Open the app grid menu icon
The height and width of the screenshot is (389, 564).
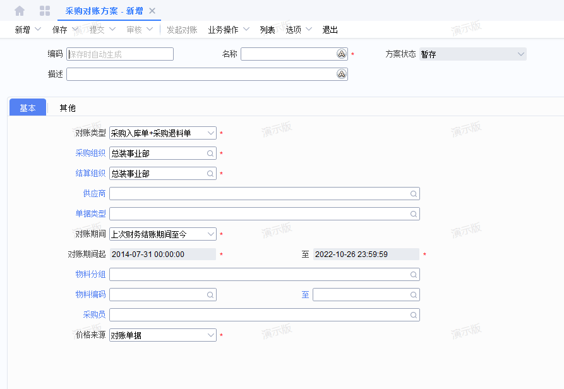44,10
